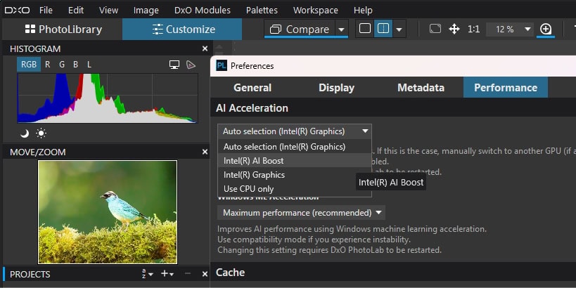Expand the Compare options arrow

coord(341,29)
